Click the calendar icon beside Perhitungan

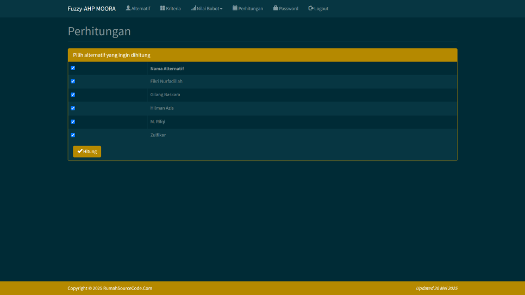235,8
